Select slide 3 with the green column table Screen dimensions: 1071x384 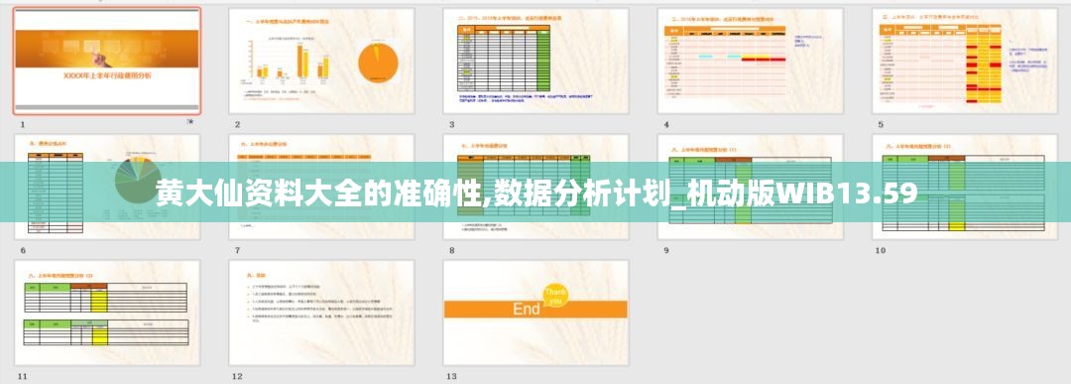pyautogui.click(x=536, y=61)
